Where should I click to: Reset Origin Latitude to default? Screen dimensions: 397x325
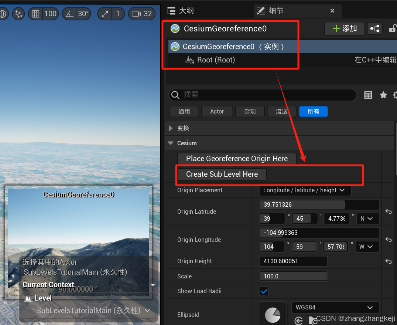389,211
